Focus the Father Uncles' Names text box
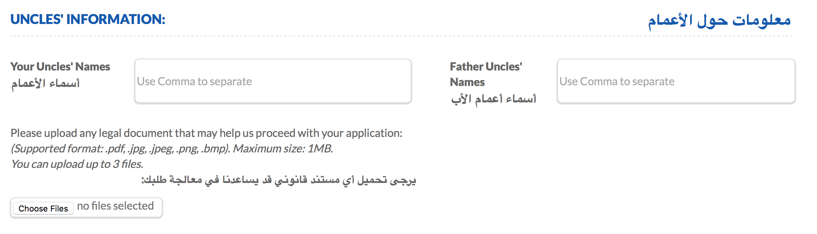Screen dimensions: 817x234 pos(676,81)
